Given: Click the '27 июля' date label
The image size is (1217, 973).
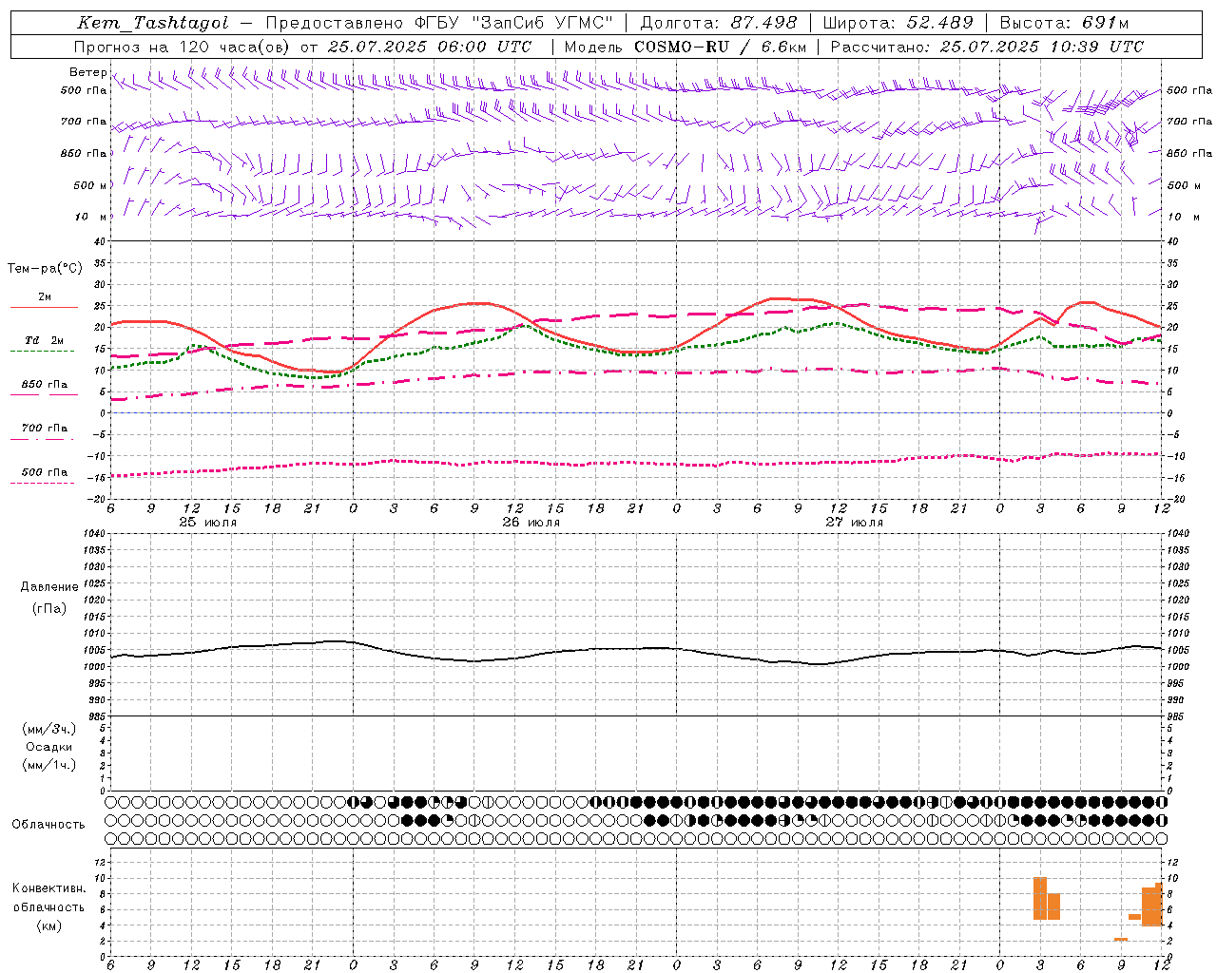Looking at the screenshot, I should tap(854, 523).
